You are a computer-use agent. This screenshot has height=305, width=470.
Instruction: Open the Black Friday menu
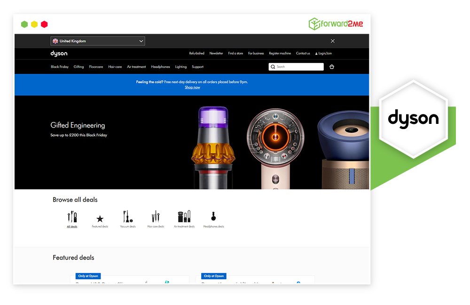(x=60, y=67)
